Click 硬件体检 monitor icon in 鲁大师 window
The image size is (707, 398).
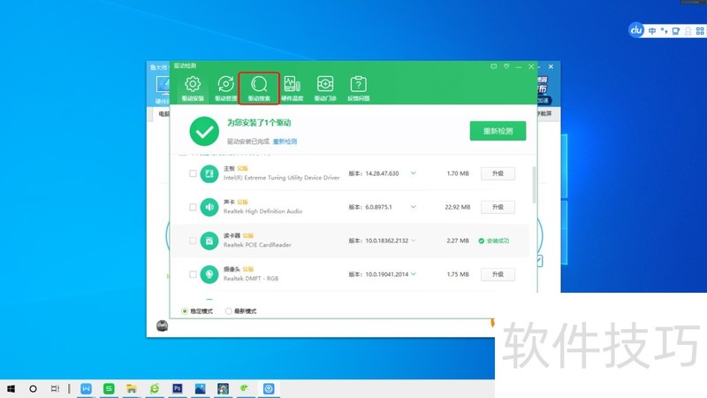point(163,86)
